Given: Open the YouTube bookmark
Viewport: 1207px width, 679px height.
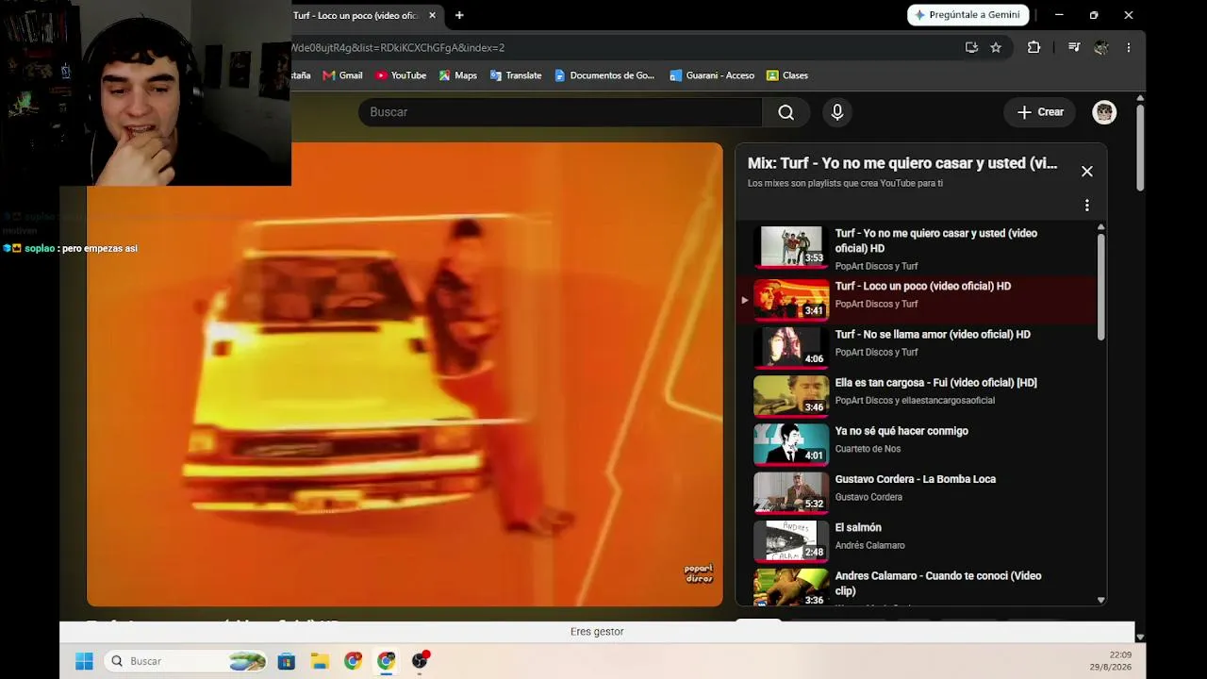Looking at the screenshot, I should coord(401,75).
